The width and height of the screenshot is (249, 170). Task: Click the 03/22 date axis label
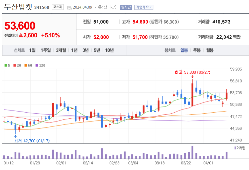[x=186, y=163]
